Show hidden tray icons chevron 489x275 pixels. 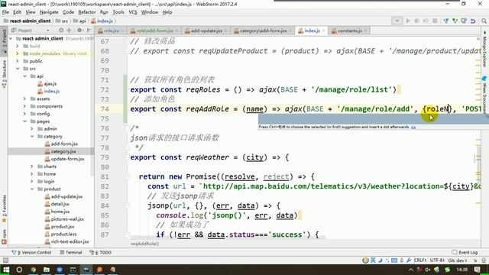[410, 270]
